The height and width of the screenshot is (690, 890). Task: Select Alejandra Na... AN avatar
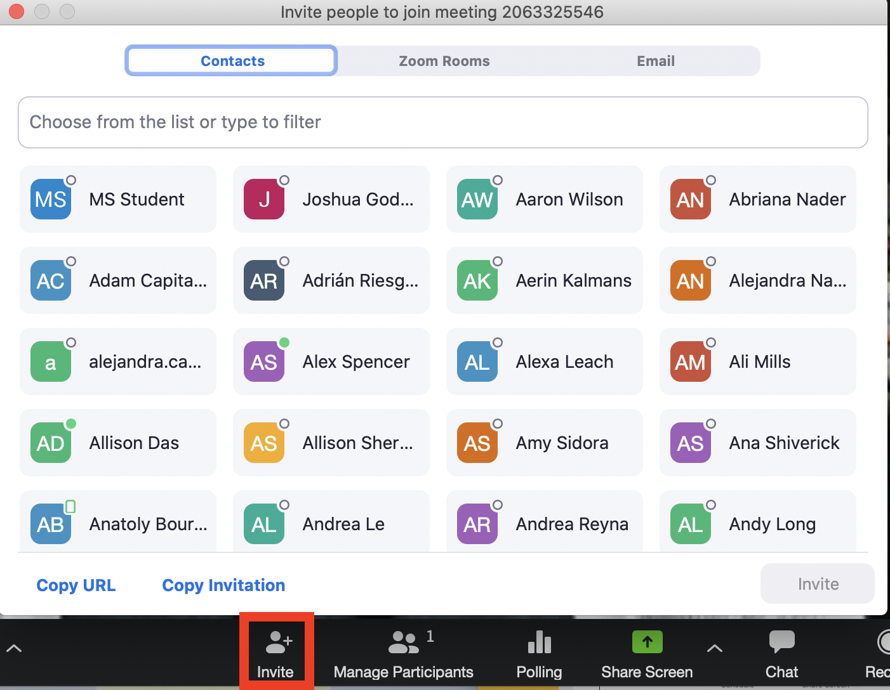pos(691,280)
